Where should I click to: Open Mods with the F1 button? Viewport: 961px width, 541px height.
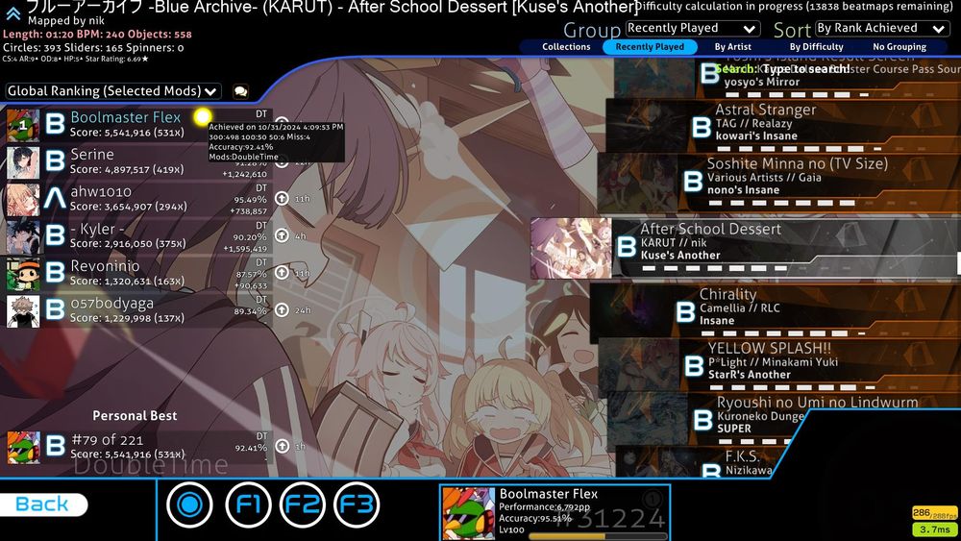[x=248, y=504]
